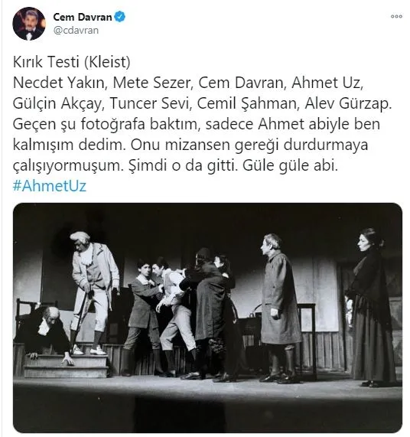Click the kneeling man on the stage steps

[46, 333]
